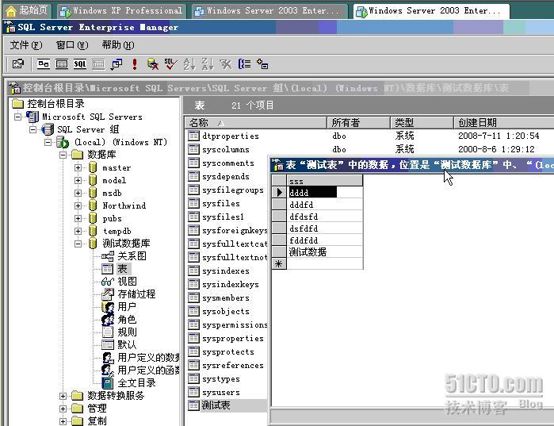554x426 pixels.
Task: Show the grid pane toolbar icon
Action: point(62,64)
